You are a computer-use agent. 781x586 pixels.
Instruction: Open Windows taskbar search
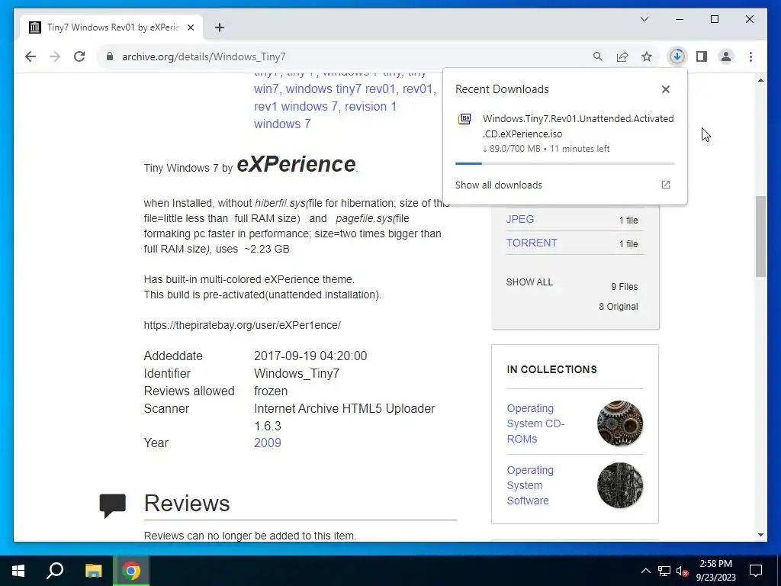55,571
